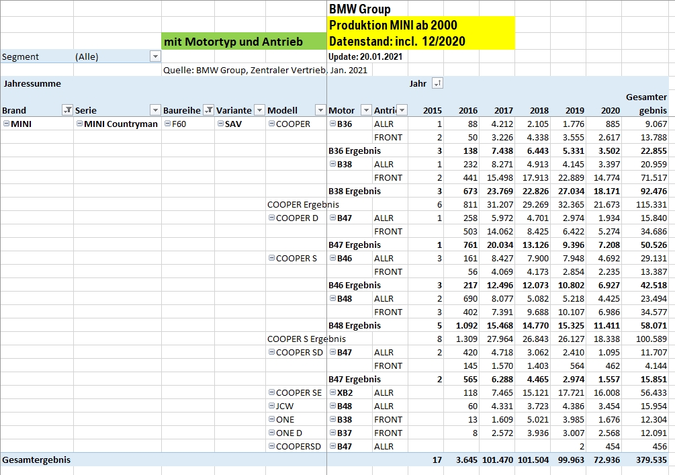Select the green 'mit Motortyp und Antrieb' cell
The width and height of the screenshot is (675, 475).
click(x=243, y=42)
